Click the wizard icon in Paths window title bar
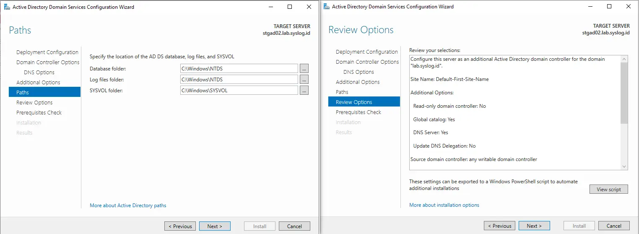639x234 pixels. [7, 7]
